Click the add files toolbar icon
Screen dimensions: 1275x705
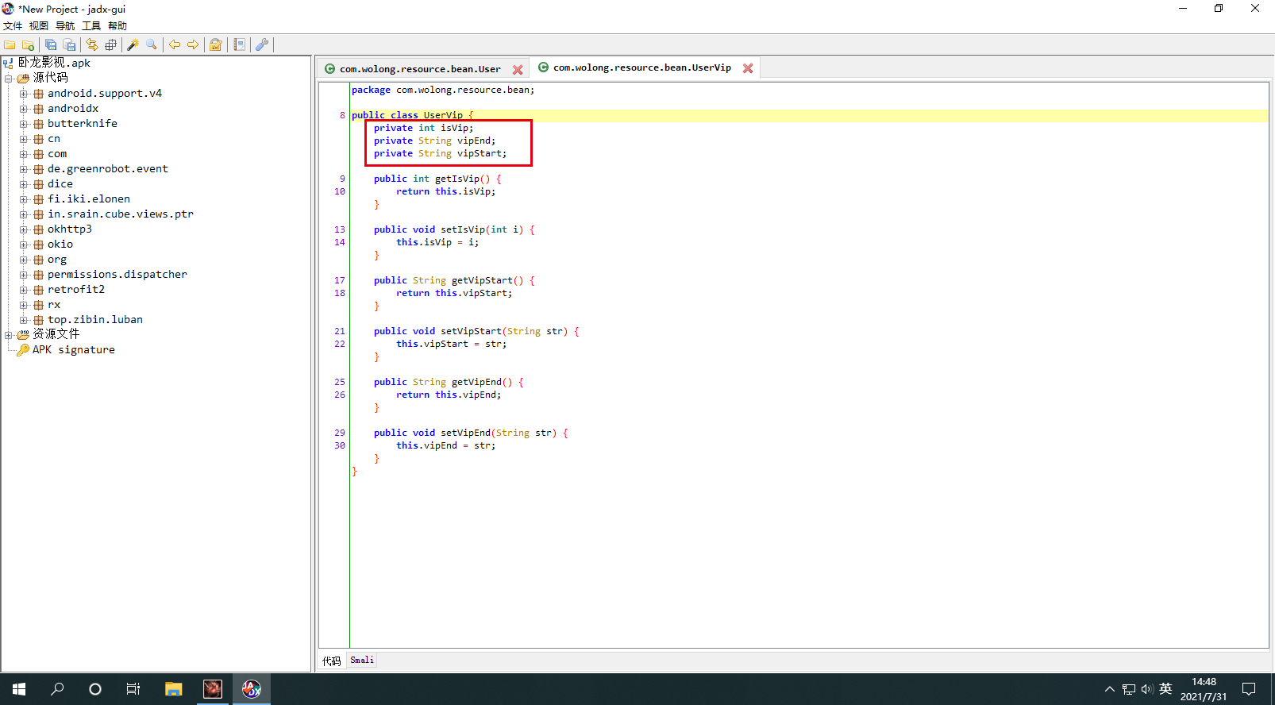pos(28,45)
